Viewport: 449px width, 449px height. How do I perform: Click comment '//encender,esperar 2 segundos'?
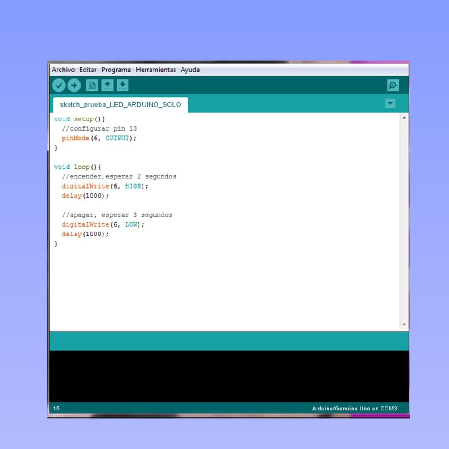pyautogui.click(x=119, y=177)
